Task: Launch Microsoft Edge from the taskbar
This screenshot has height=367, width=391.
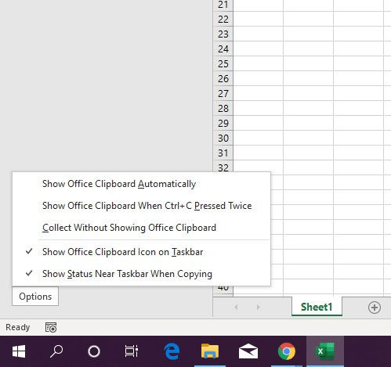Action: tap(172, 351)
